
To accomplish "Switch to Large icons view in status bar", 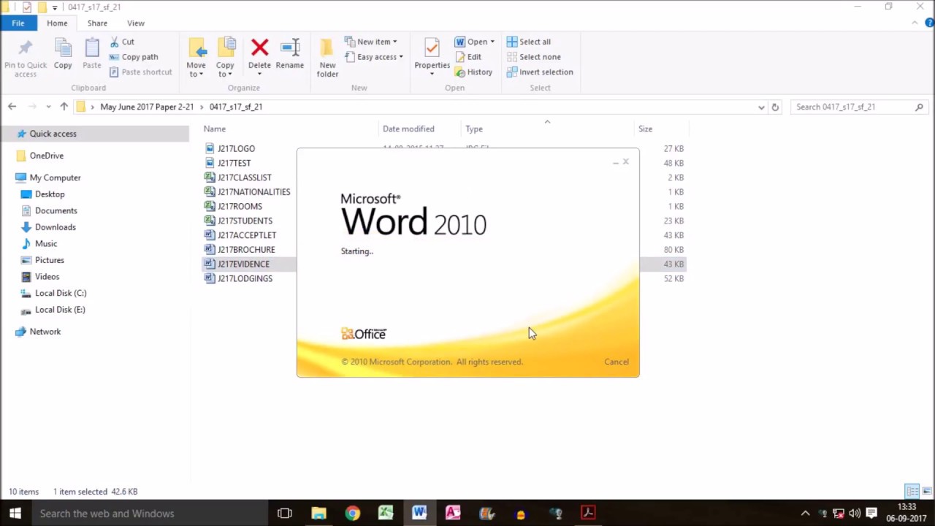I will click(926, 492).
